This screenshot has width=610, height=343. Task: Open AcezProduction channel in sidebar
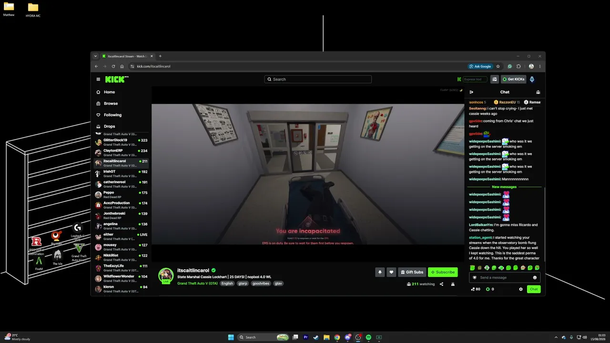pos(122,205)
